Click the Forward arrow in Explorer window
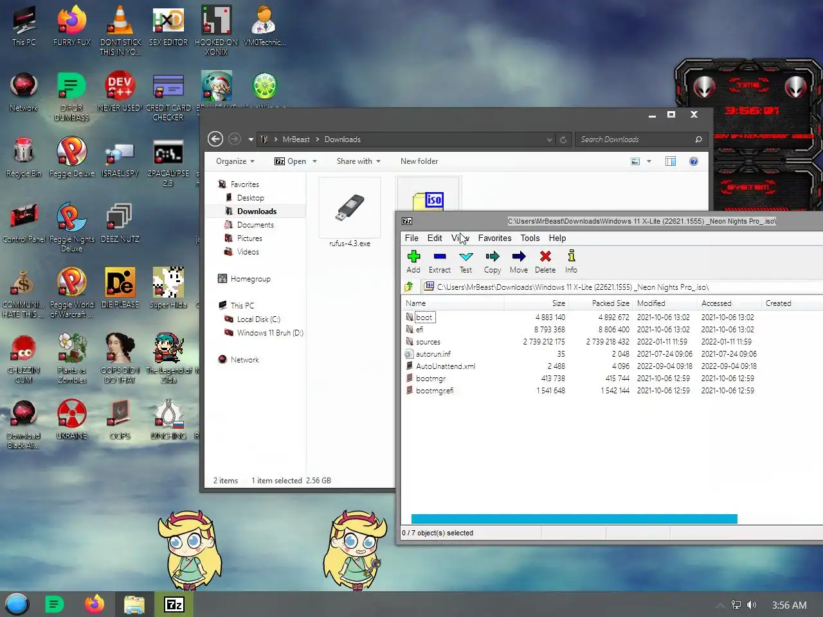This screenshot has height=617, width=823. pyautogui.click(x=235, y=139)
